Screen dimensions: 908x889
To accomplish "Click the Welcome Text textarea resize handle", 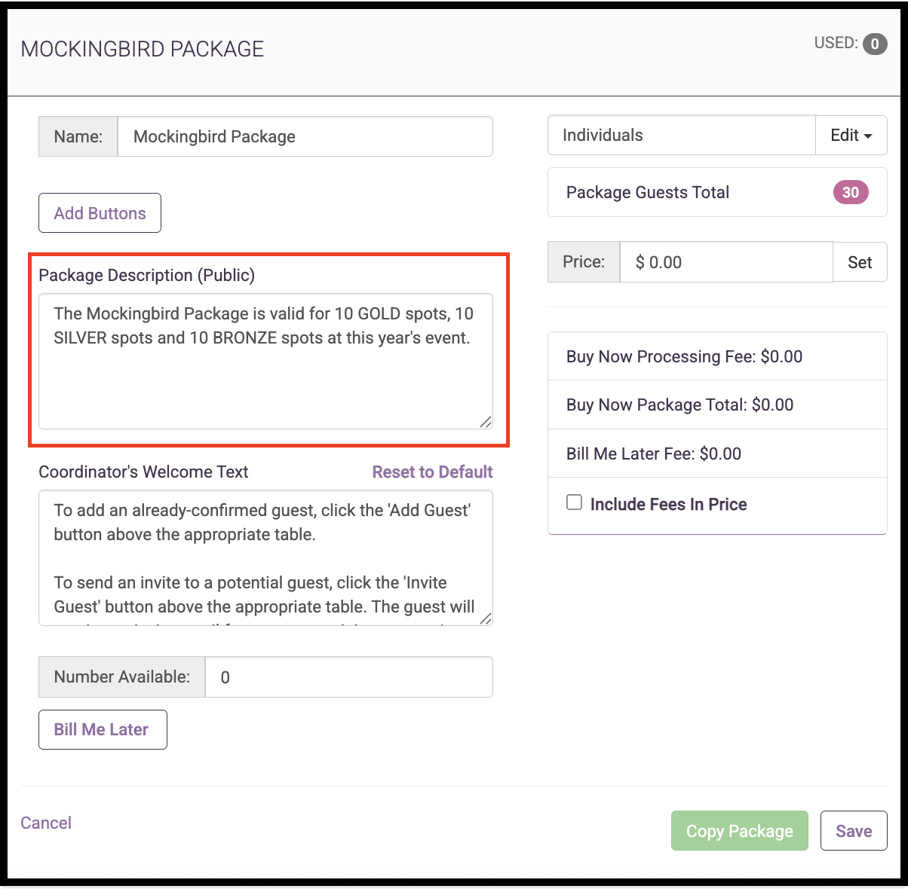I will [486, 619].
